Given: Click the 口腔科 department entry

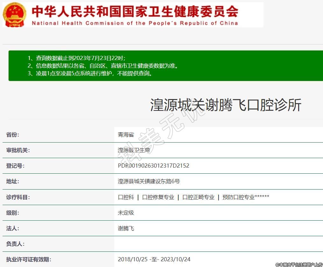Looking at the screenshot, I should click(x=126, y=197).
